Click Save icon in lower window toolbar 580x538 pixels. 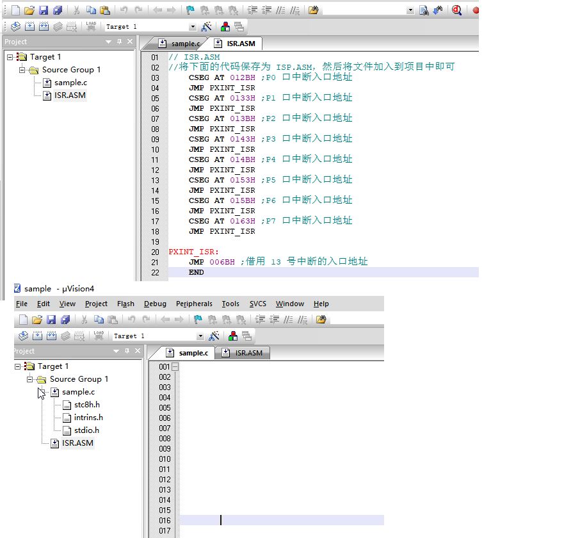tap(51, 320)
